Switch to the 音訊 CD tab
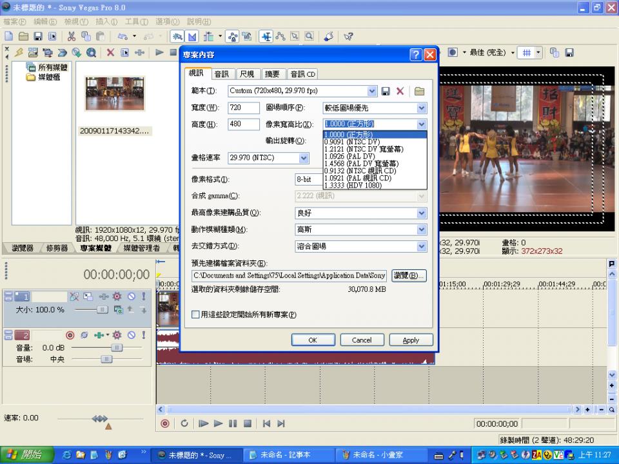This screenshot has height=464, width=619. (302, 74)
